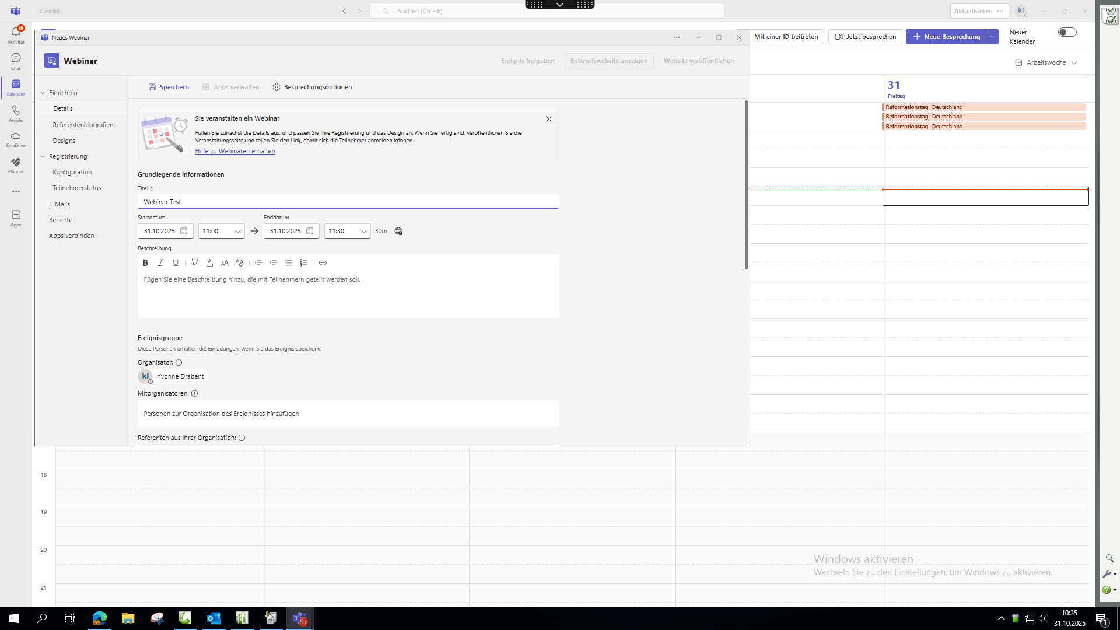The image size is (1120, 630).
Task: Insert a hyperlink in the description
Action: point(323,263)
